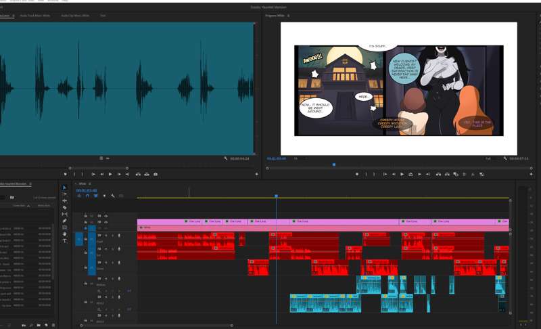This screenshot has height=329, width=541.
Task: Mute the first audio track (M button)
Action: (x=106, y=236)
